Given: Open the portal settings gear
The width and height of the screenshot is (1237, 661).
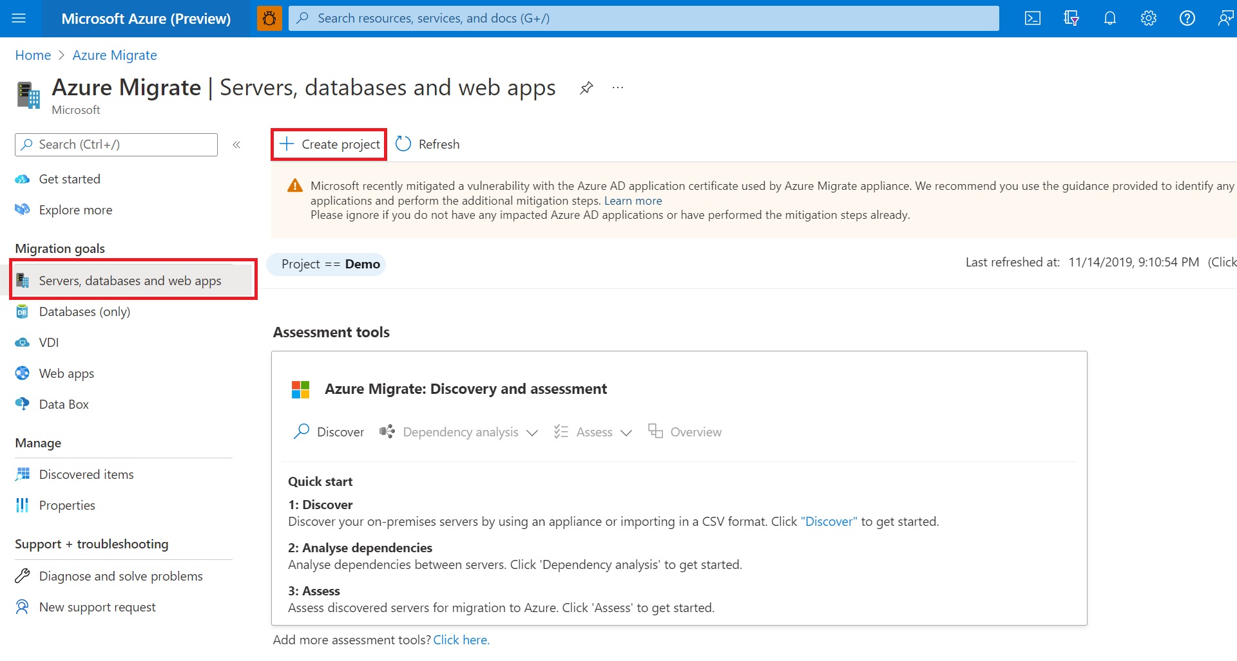Looking at the screenshot, I should click(1148, 18).
